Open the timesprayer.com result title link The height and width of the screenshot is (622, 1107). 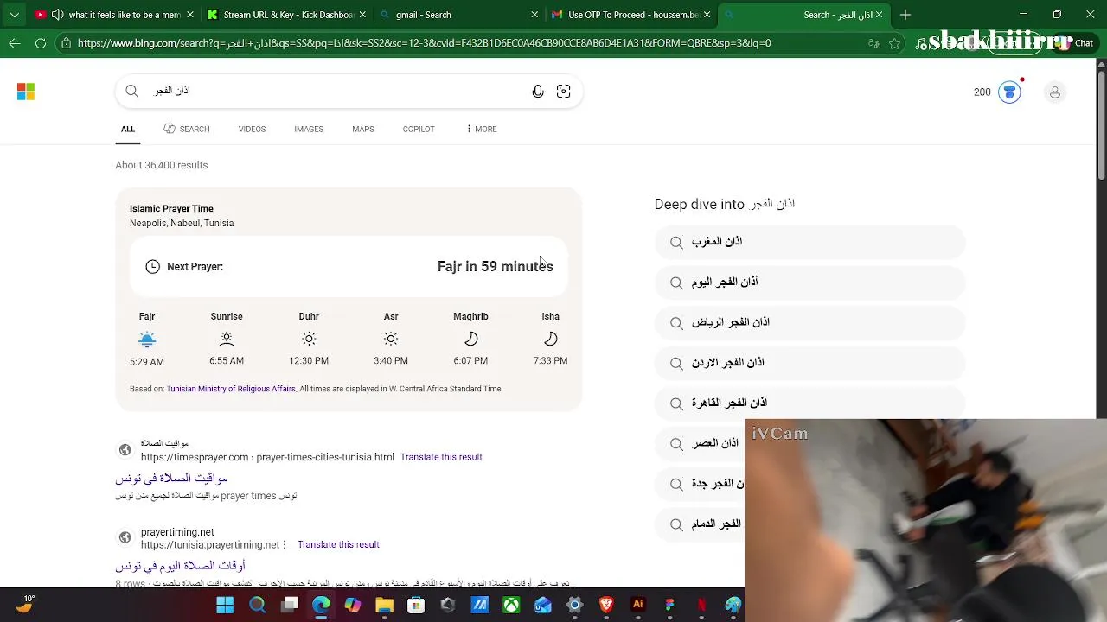click(171, 478)
